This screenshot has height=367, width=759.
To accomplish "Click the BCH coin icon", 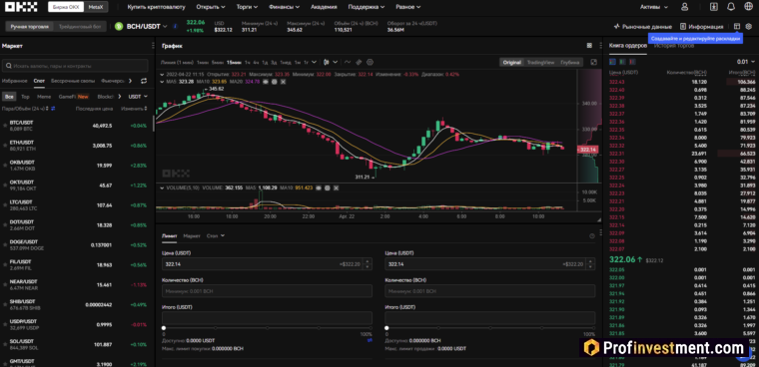I will 119,26.
